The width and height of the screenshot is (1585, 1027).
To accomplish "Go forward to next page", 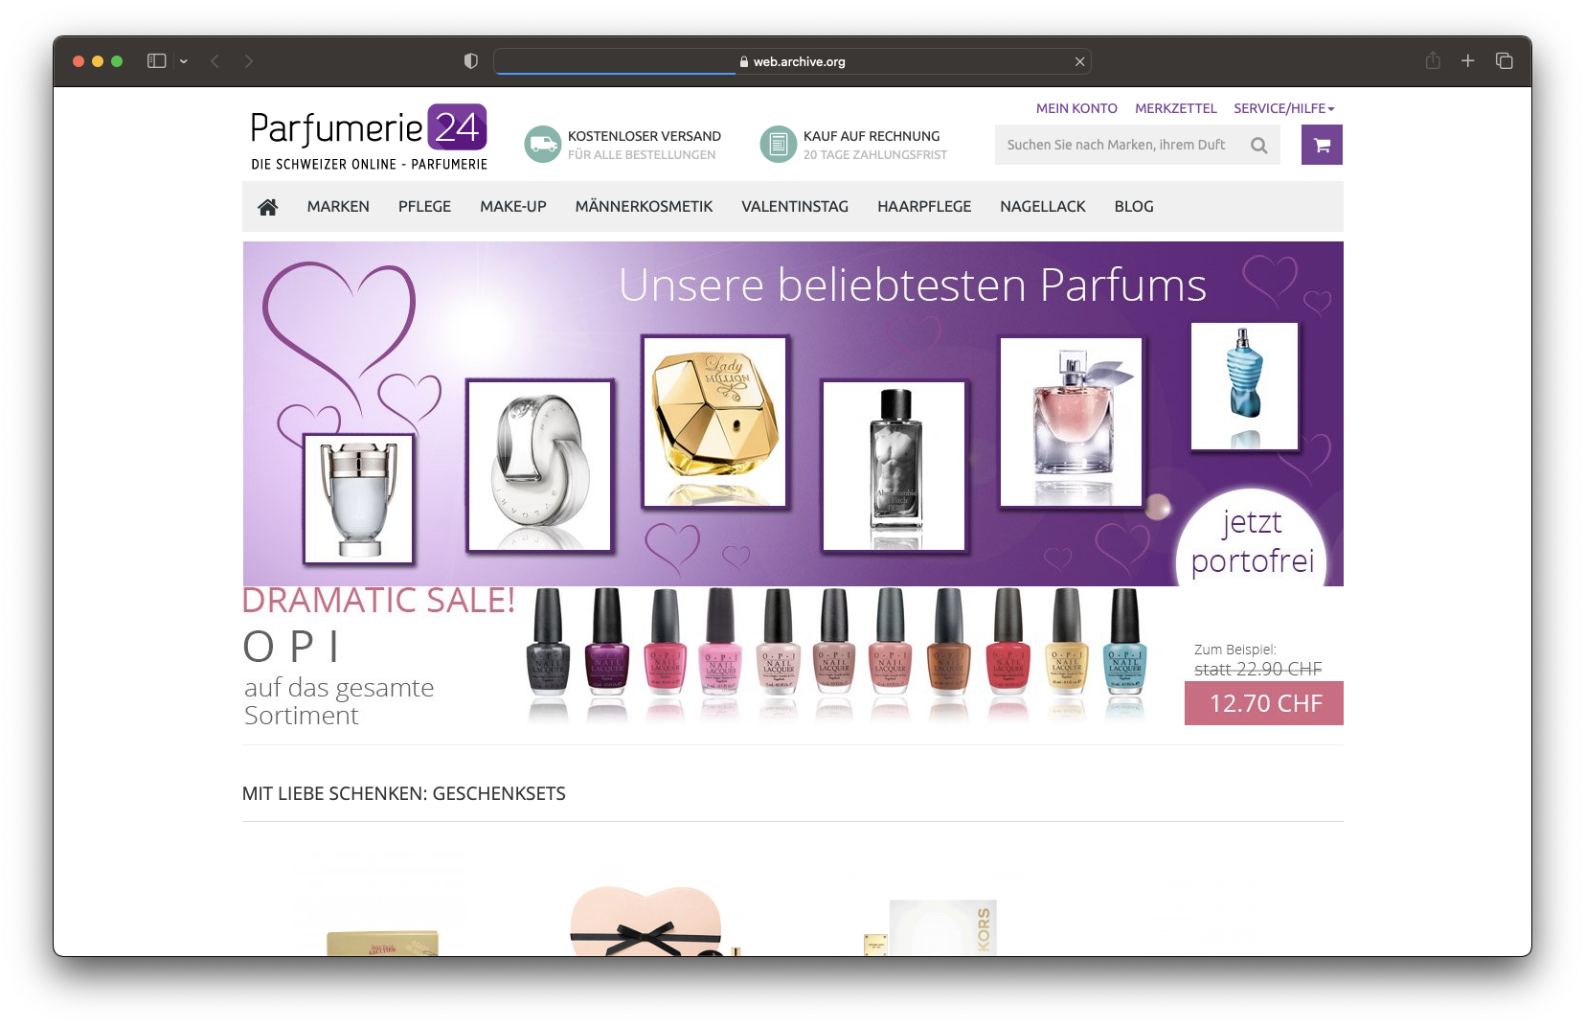I will click(249, 61).
